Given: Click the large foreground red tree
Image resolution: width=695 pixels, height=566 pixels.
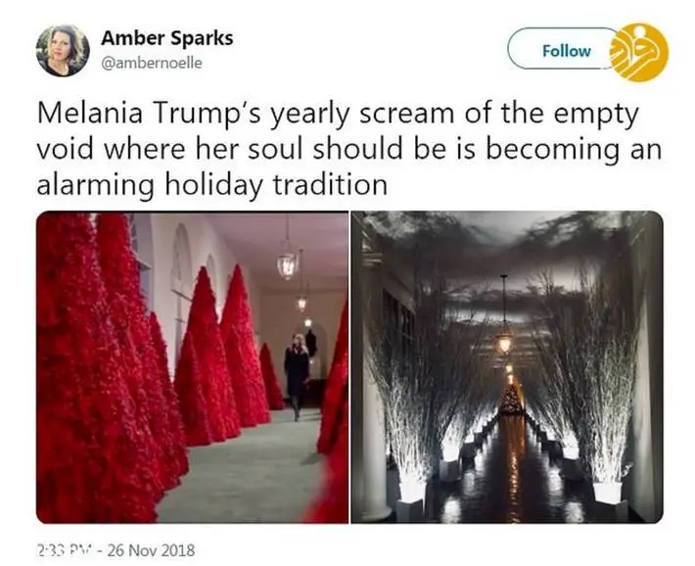Looking at the screenshot, I should point(99,367).
